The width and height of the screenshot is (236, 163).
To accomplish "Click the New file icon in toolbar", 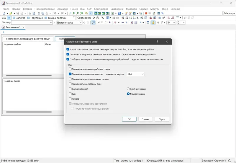I will coord(4,13).
